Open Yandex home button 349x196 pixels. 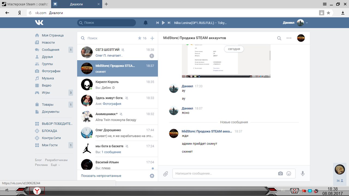pos(19,13)
